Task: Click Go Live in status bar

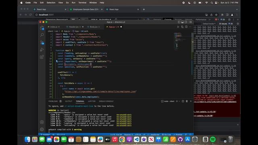Action: [166, 135]
